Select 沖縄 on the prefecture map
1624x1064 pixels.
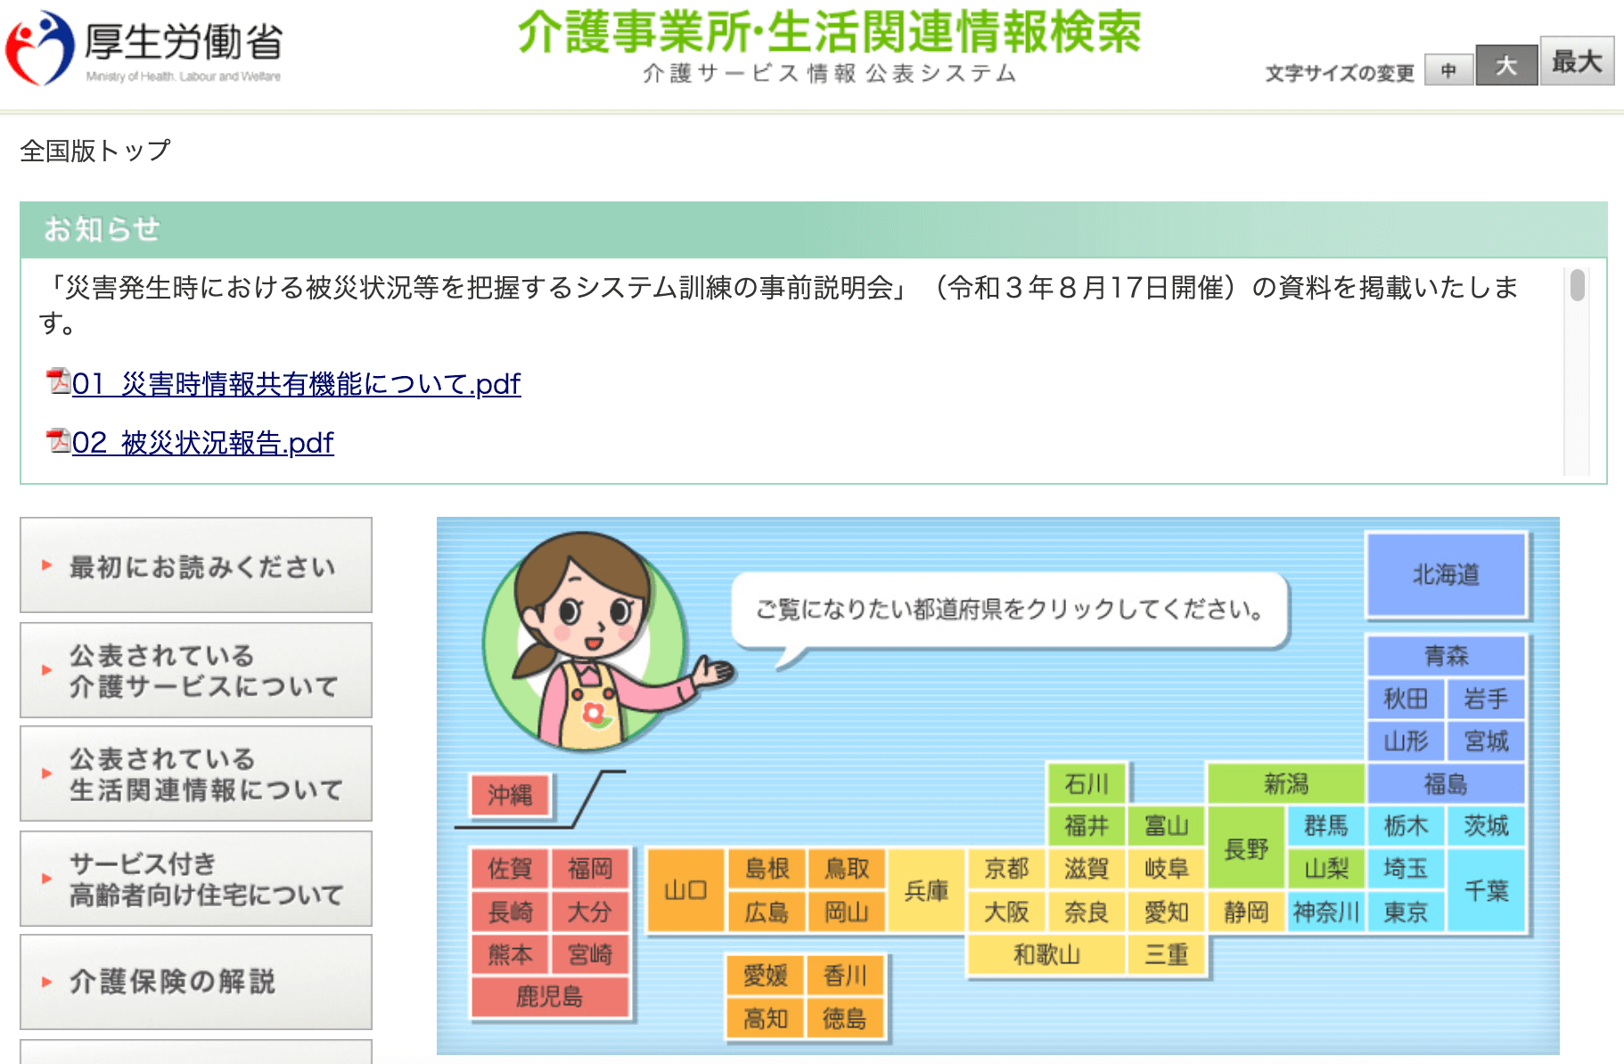click(x=509, y=796)
